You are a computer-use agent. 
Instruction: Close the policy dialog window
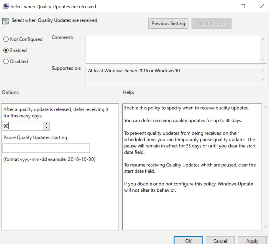coord(261,6)
